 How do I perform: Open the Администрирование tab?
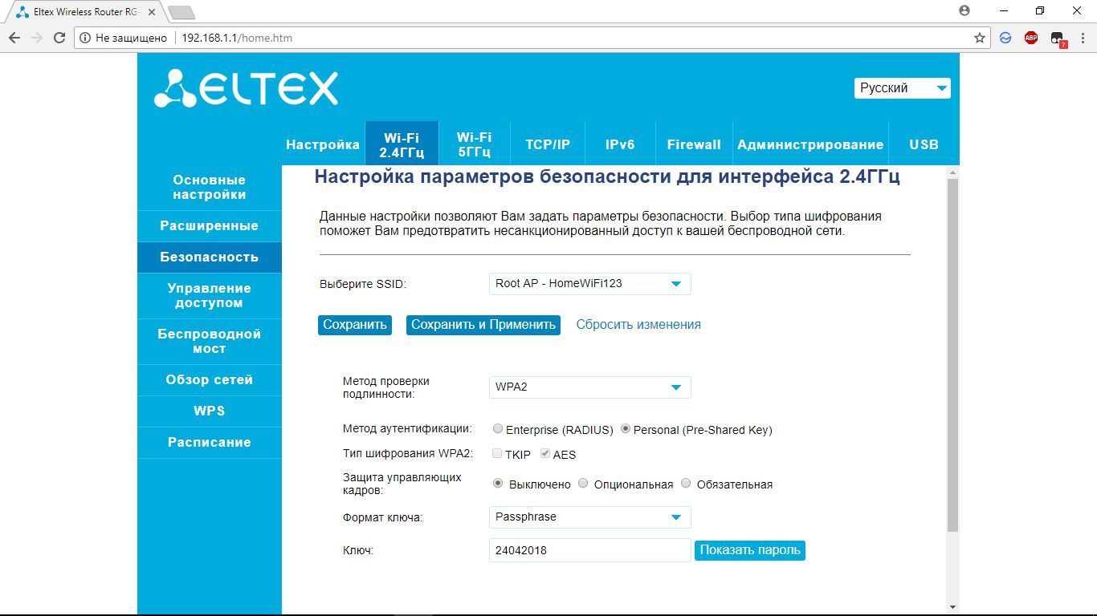coord(810,145)
